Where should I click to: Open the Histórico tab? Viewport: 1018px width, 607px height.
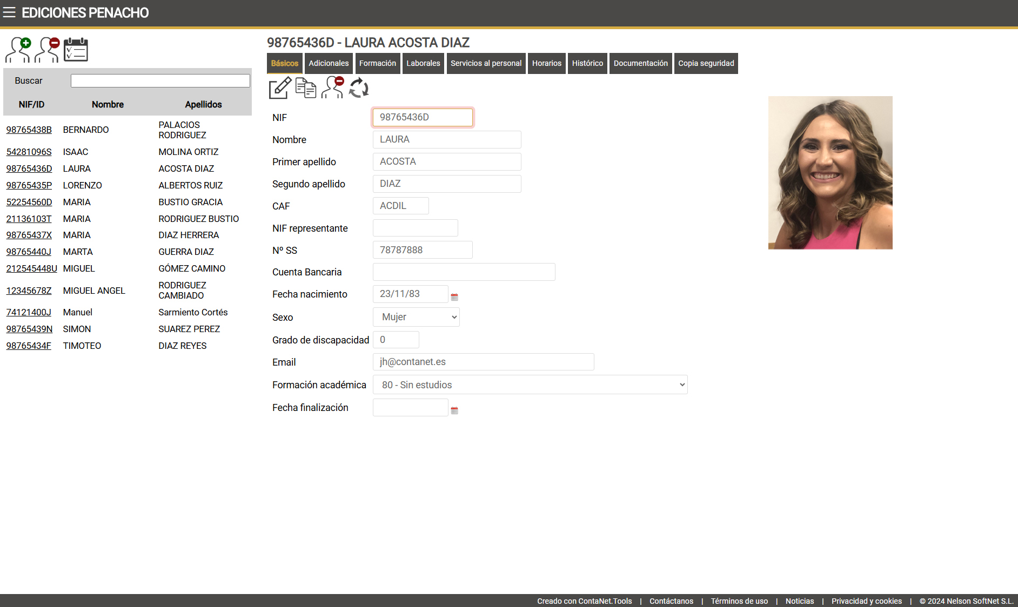[587, 63]
